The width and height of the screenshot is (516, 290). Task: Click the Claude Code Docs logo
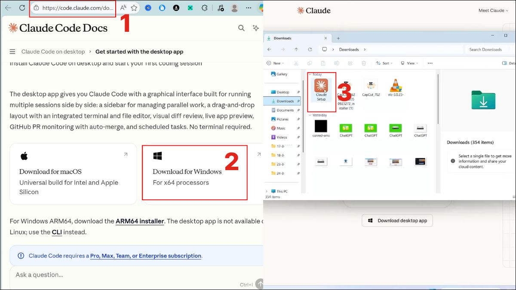point(58,28)
